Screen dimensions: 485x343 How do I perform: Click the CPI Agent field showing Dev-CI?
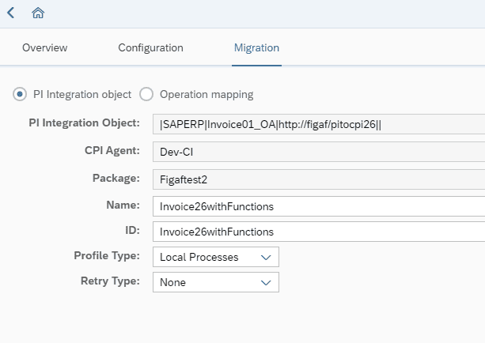click(319, 152)
